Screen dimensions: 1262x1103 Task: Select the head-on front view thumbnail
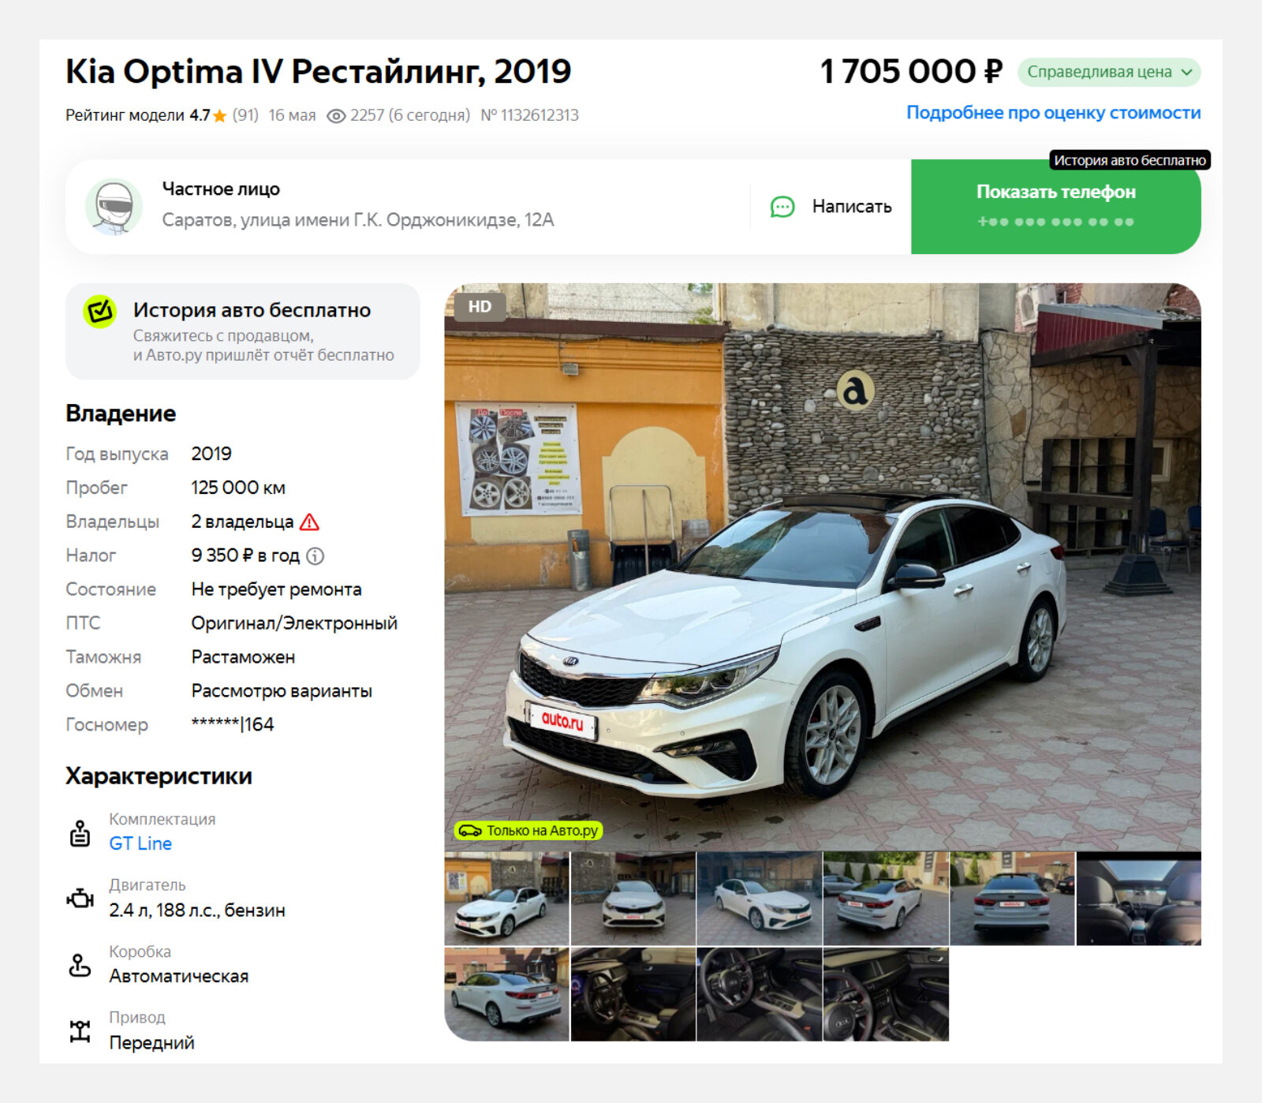pyautogui.click(x=633, y=899)
